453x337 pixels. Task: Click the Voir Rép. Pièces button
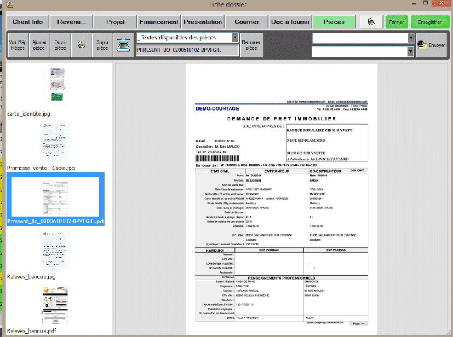pyautogui.click(x=17, y=44)
